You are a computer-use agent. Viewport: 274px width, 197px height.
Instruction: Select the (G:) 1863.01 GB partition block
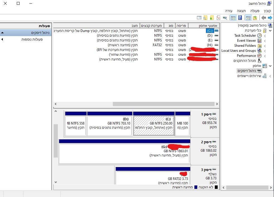pyautogui.click(x=125, y=151)
